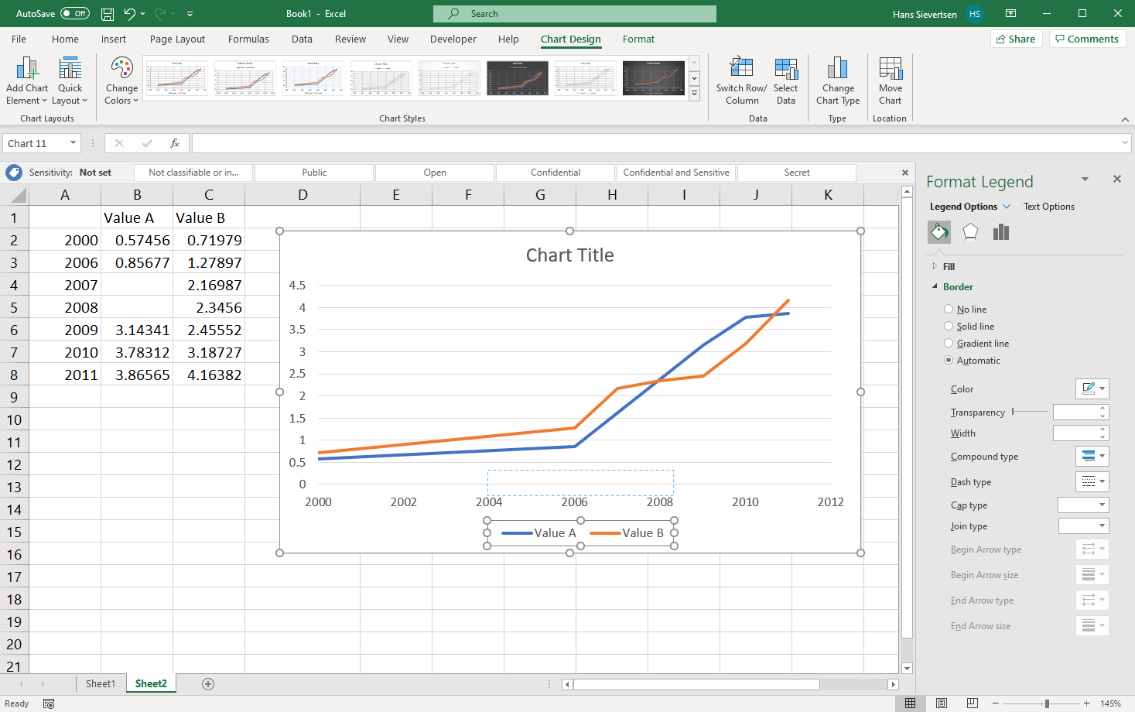1135x712 pixels.
Task: Open Dash type dropdown
Action: tap(1092, 481)
